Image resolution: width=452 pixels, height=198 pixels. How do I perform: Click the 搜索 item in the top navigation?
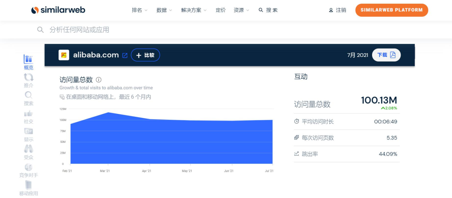(x=268, y=10)
